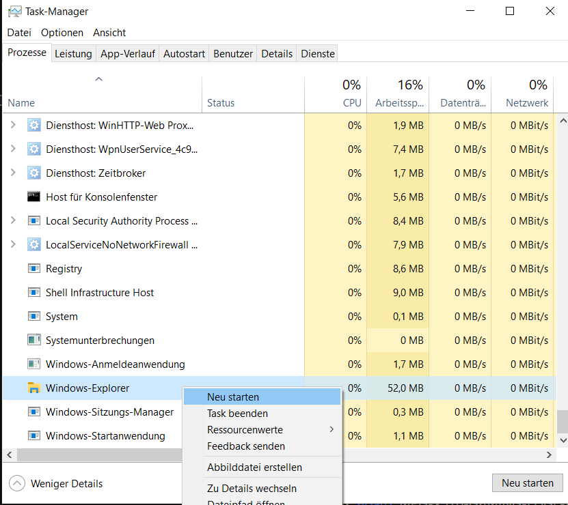
Task: Sort by the Arbeitsspeicher column header
Action: [x=398, y=94]
